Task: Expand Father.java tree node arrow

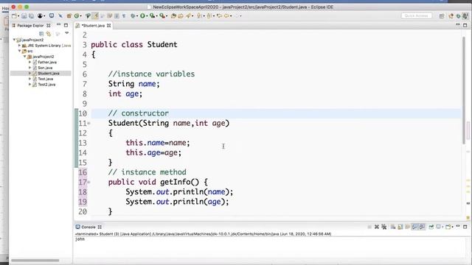Action: pyautogui.click(x=29, y=62)
